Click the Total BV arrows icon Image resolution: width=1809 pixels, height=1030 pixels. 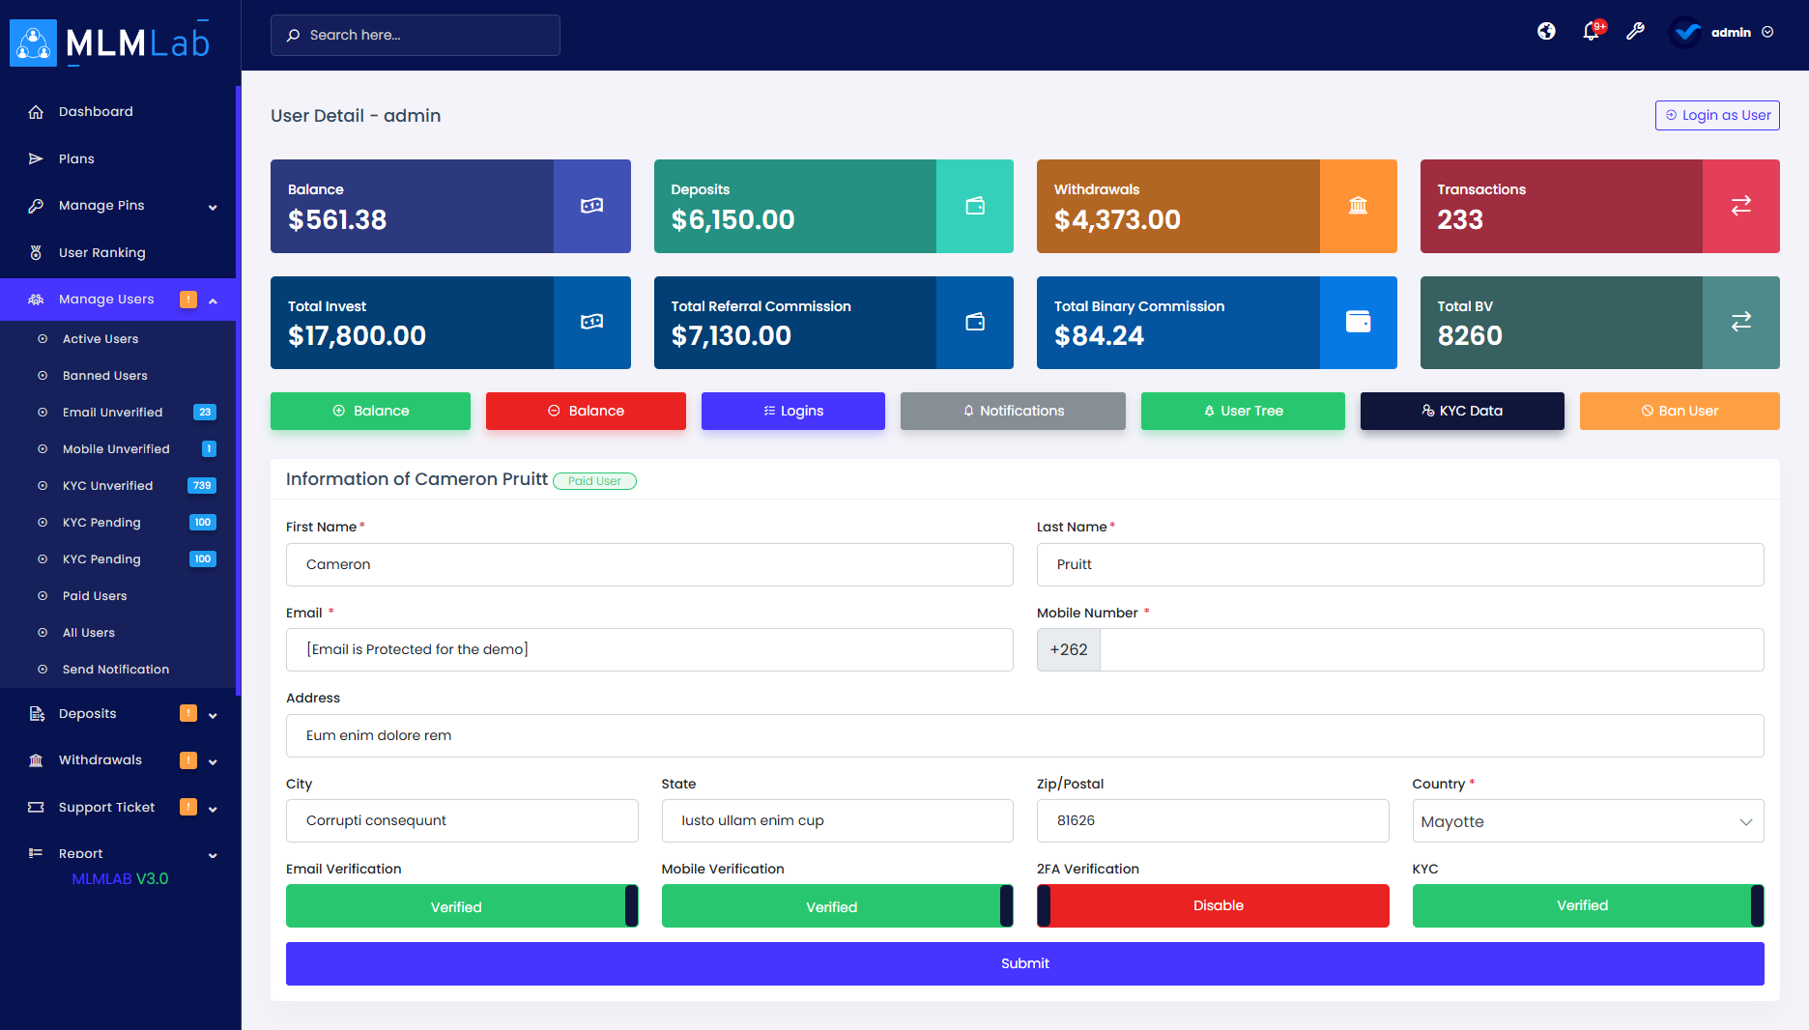click(x=1740, y=322)
